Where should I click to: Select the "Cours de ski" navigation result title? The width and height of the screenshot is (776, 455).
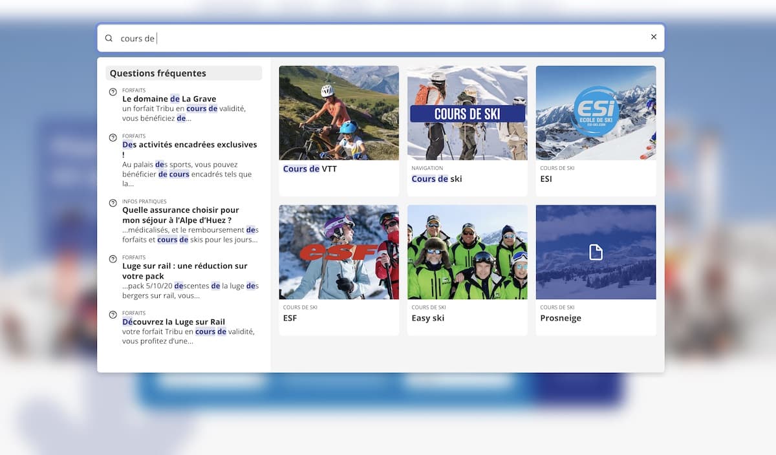point(437,179)
